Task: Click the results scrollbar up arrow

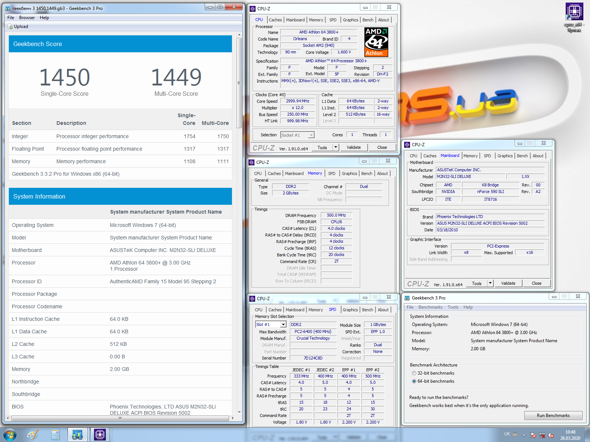Action: pos(239,35)
